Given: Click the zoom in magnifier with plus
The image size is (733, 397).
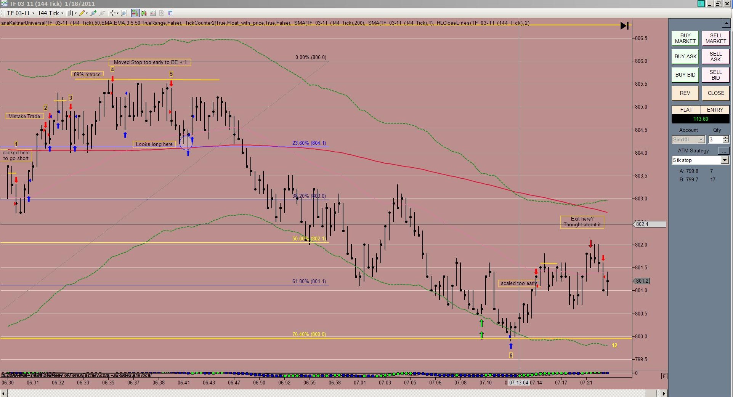Looking at the screenshot, I should (x=93, y=13).
